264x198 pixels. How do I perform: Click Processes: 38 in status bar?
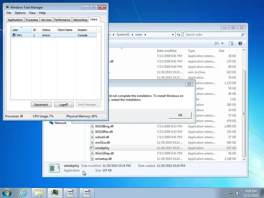click(x=14, y=116)
